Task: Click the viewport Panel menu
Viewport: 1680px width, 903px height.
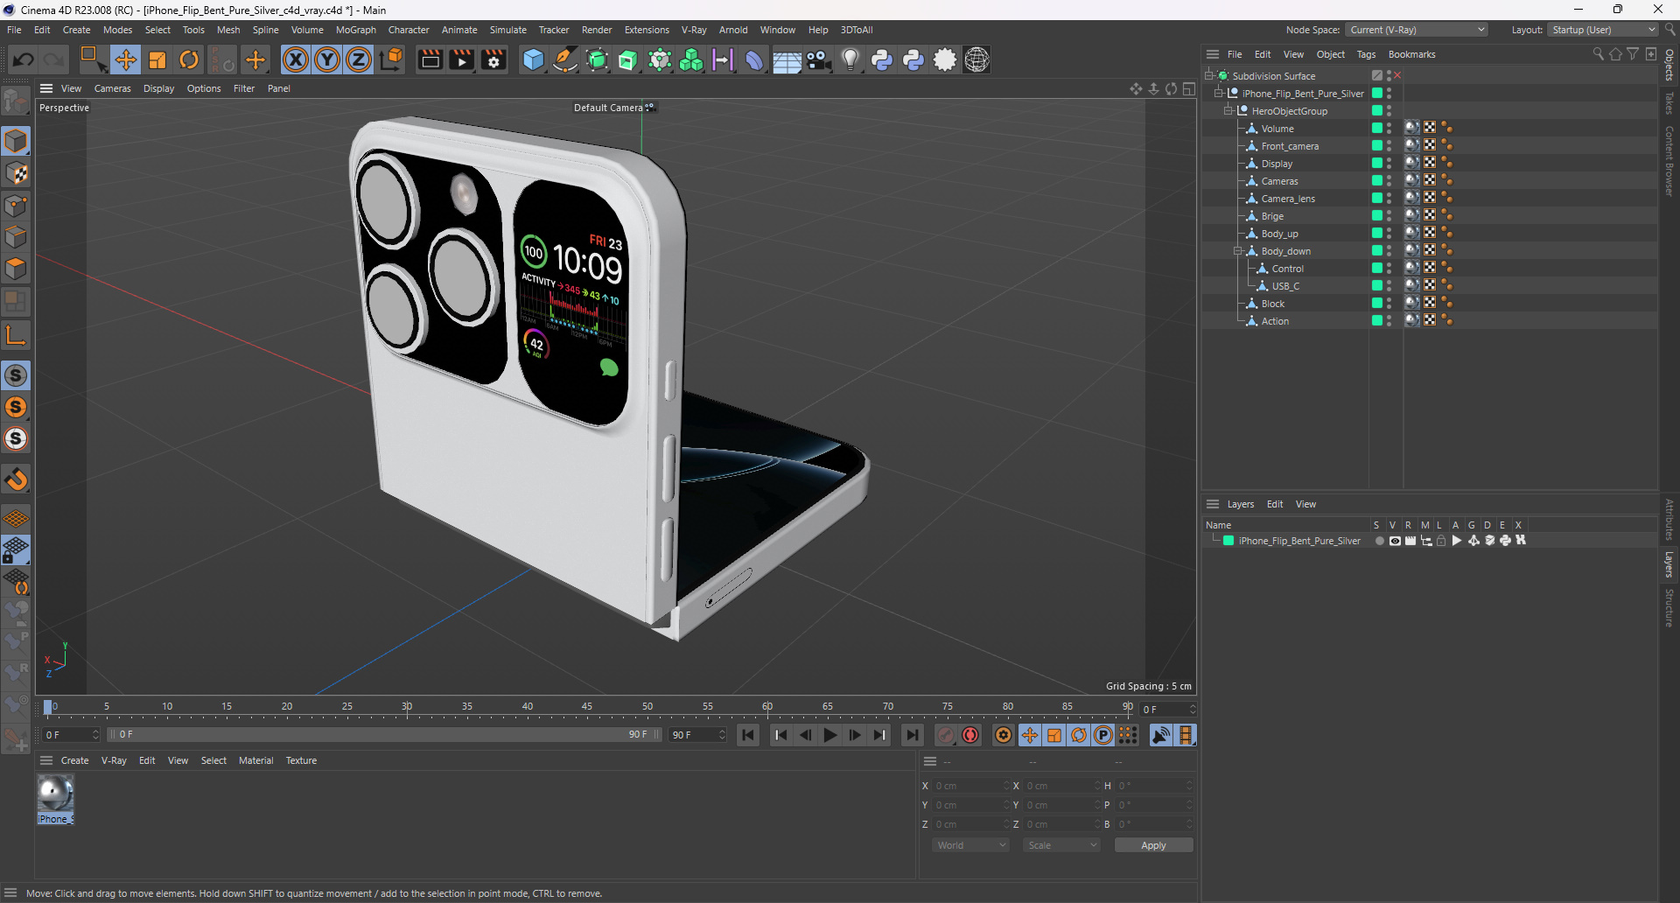Action: tap(278, 88)
